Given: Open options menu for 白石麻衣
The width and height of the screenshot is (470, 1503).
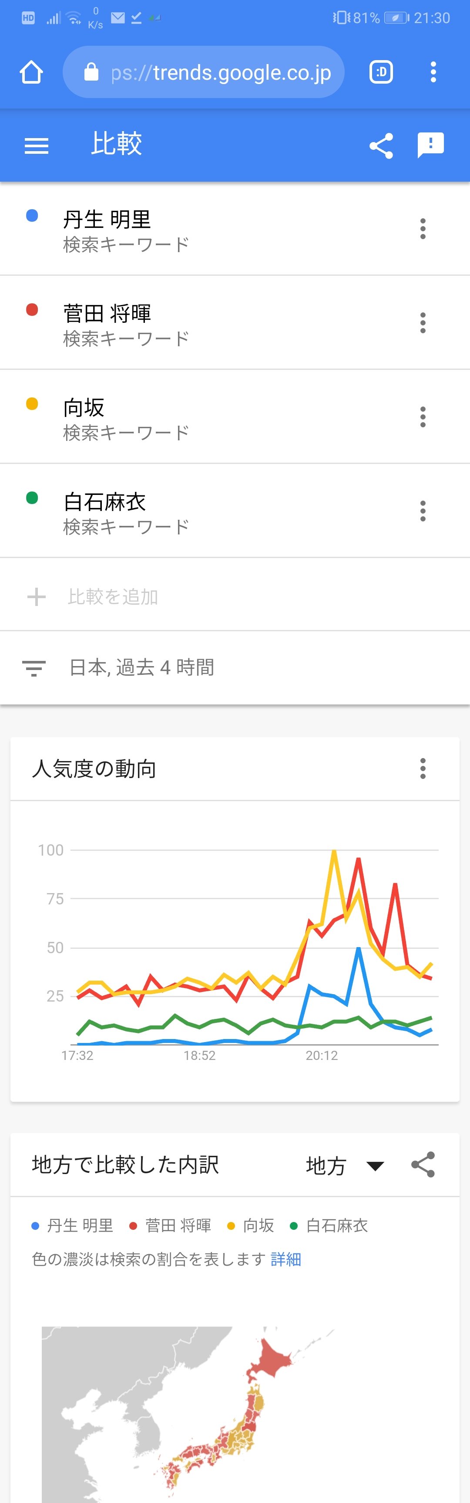Looking at the screenshot, I should [423, 511].
